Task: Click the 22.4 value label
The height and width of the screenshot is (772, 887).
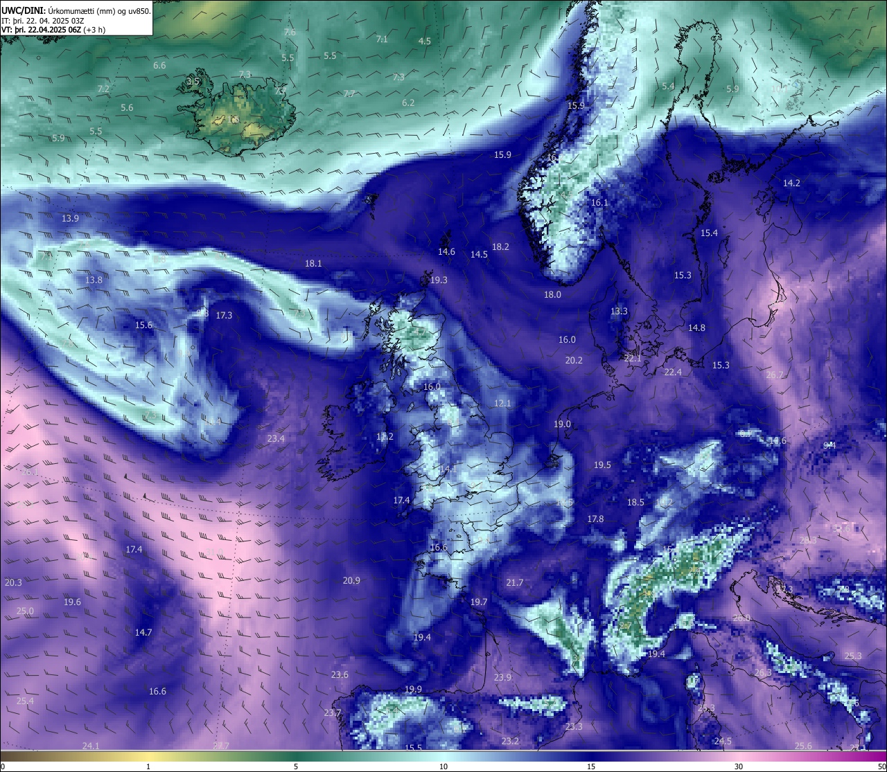Action: [673, 372]
